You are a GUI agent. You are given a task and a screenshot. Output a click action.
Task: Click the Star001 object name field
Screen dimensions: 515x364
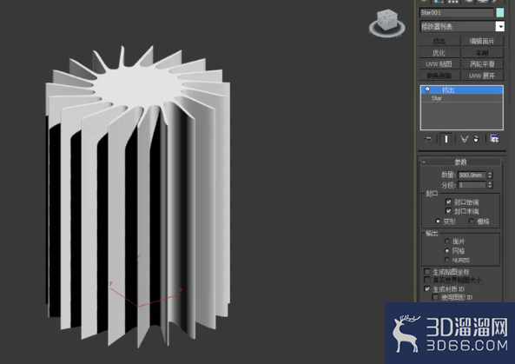(457, 12)
